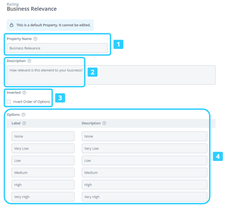
Task: Click the 'This is a default Property' notice text
Action: click(x=53, y=25)
